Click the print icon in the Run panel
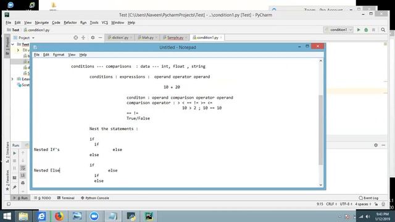The height and width of the screenshot is (222, 395). [x=23, y=183]
